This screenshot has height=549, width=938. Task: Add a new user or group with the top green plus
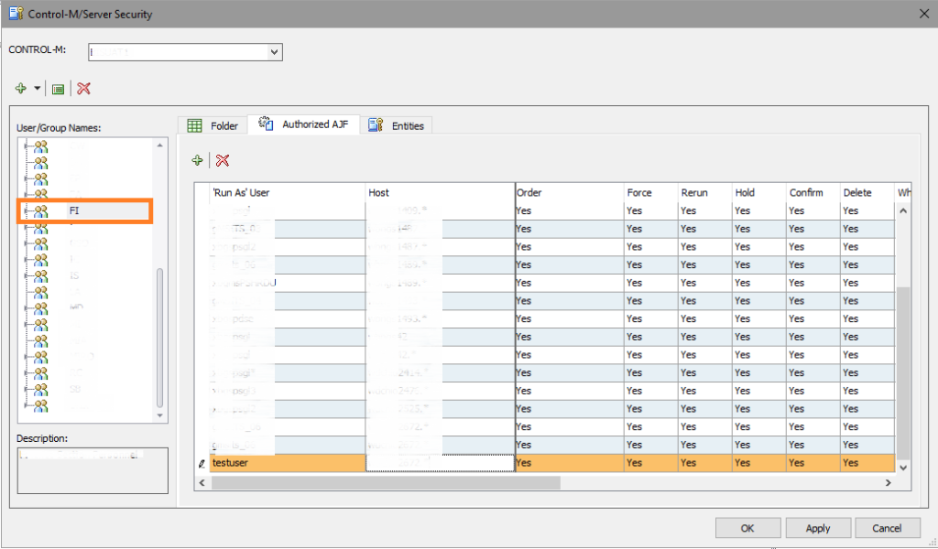(x=21, y=89)
